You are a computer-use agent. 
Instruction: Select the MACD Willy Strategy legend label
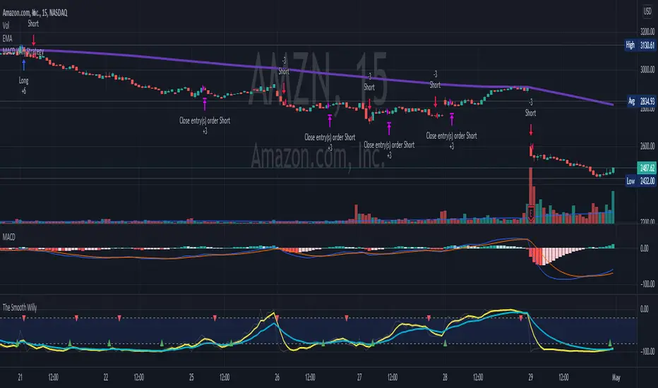pos(23,51)
